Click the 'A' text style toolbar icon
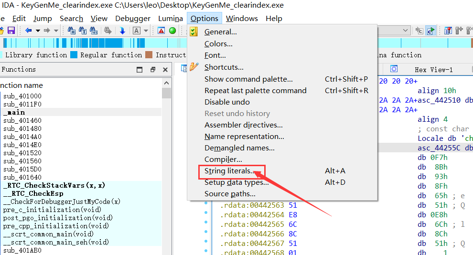Image resolution: width=473 pixels, height=255 pixels. coord(136,31)
